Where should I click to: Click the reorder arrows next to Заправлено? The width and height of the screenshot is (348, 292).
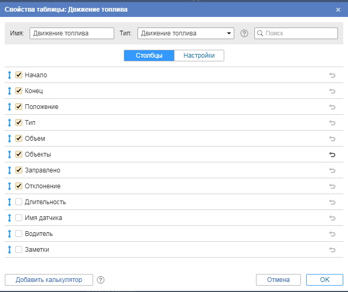(x=10, y=170)
